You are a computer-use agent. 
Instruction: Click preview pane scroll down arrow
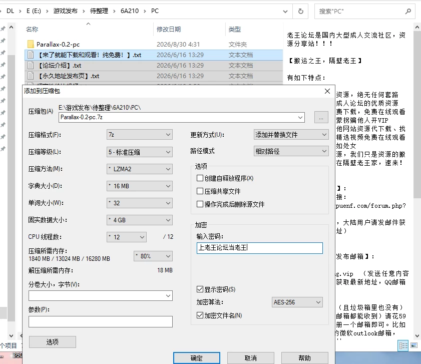point(417,335)
